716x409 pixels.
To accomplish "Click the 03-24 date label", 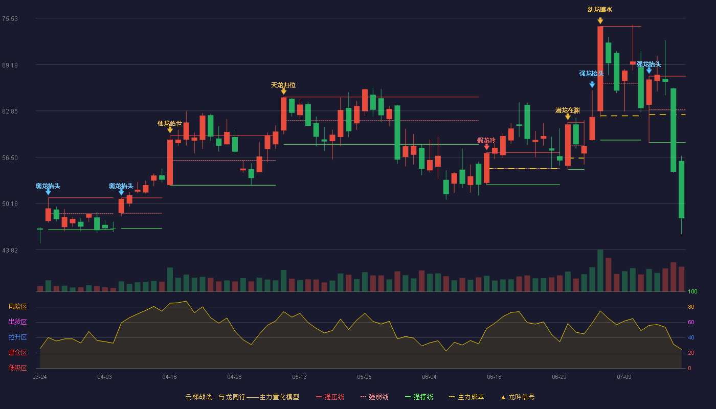I will [39, 377].
